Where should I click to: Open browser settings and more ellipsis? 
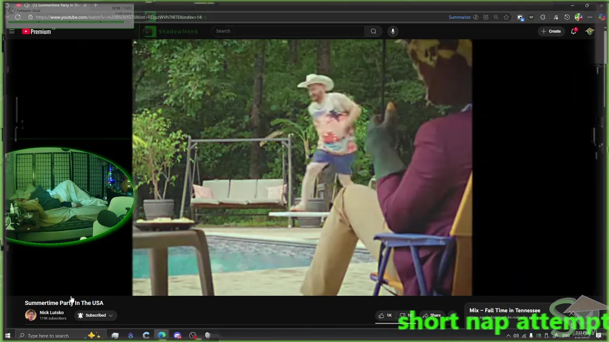(x=590, y=17)
